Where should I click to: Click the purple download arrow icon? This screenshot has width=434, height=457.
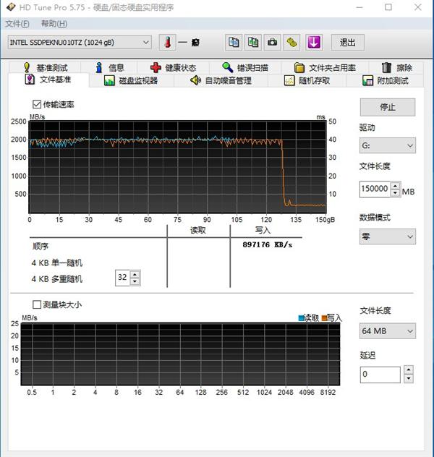[x=314, y=43]
